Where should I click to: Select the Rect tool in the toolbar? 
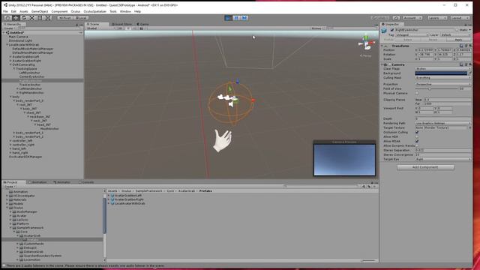(40, 18)
